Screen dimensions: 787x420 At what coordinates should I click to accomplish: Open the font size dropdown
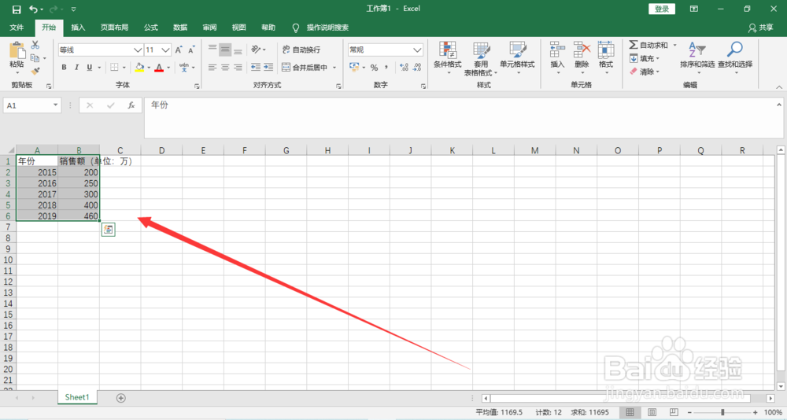(165, 50)
